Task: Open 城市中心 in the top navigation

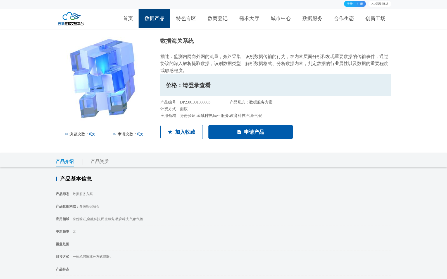Action: (x=280, y=18)
